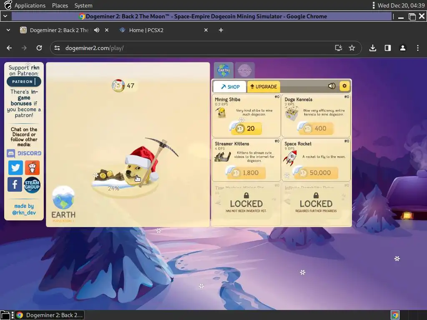The width and height of the screenshot is (427, 320).
Task: Click Chrome tray icon in bottom panel
Action: 395,315
